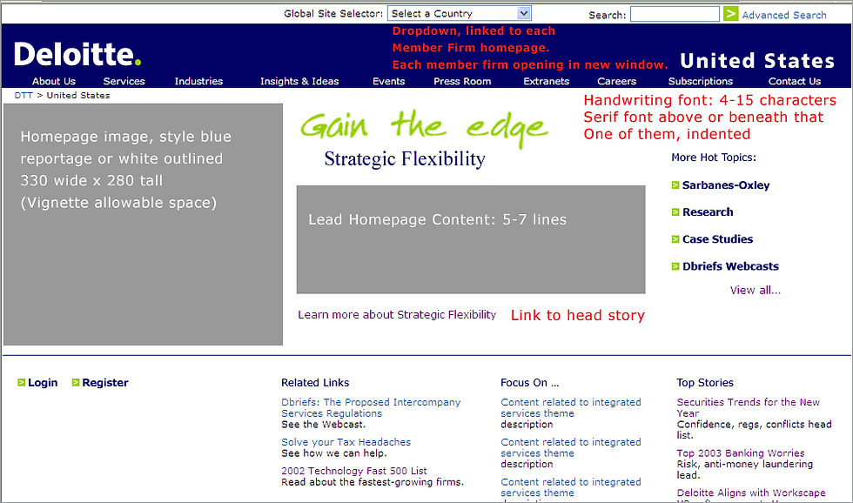Open first Content related to integrated services link

point(571,408)
